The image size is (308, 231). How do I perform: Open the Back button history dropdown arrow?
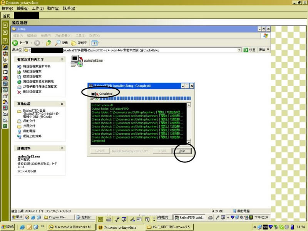click(x=31, y=43)
